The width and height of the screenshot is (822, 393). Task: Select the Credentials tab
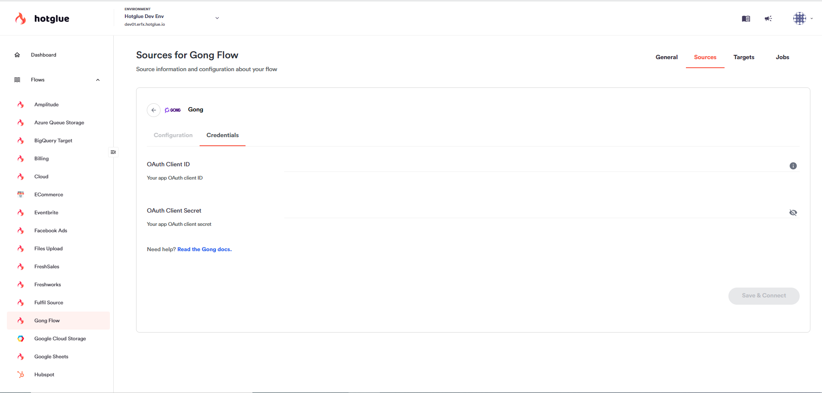222,135
